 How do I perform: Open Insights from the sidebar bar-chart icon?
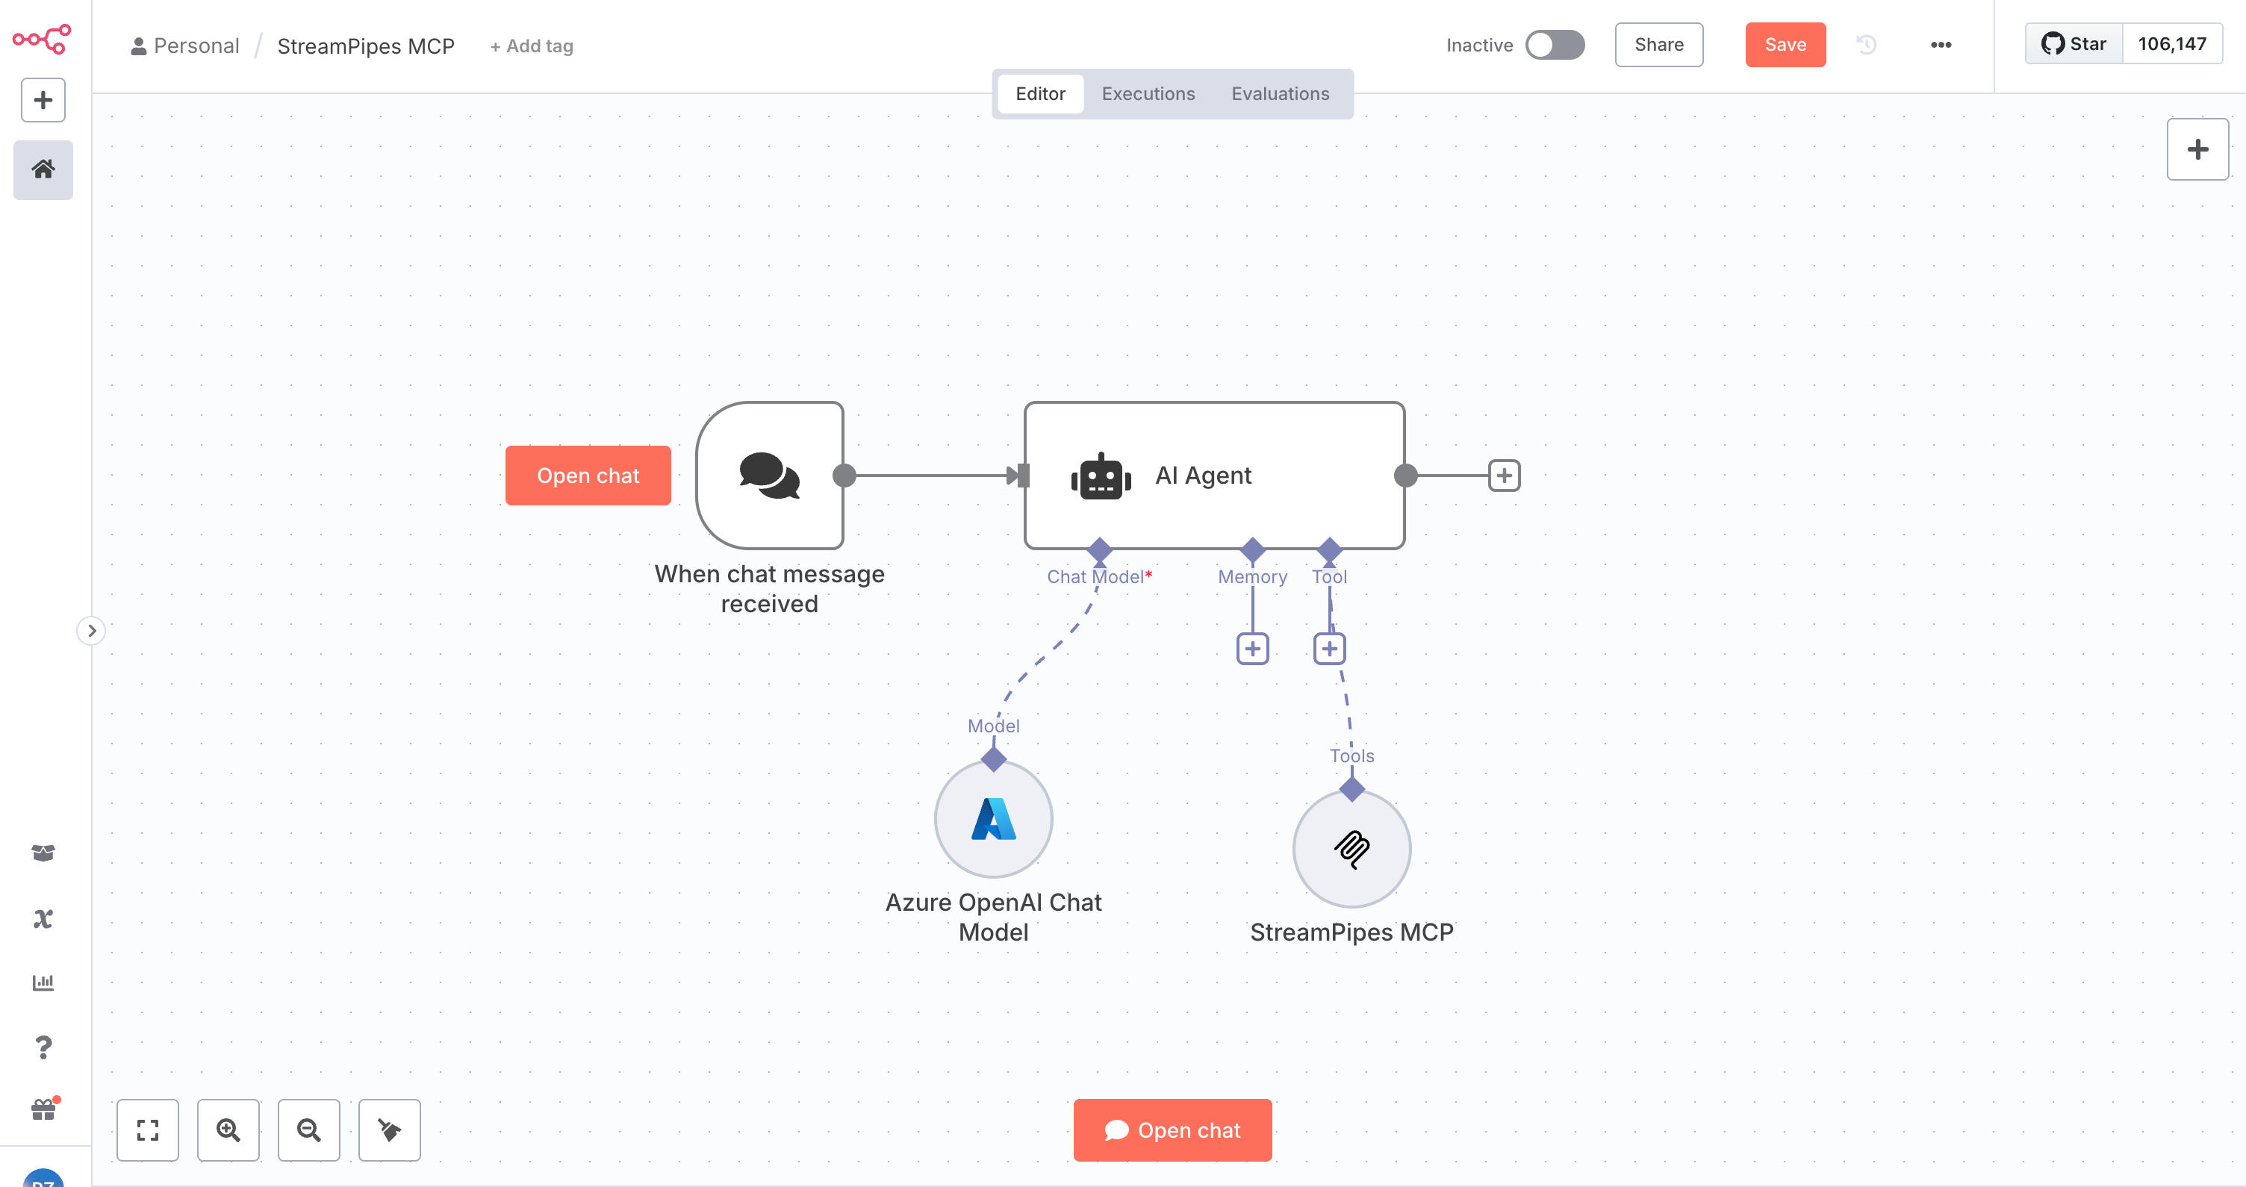[x=43, y=983]
